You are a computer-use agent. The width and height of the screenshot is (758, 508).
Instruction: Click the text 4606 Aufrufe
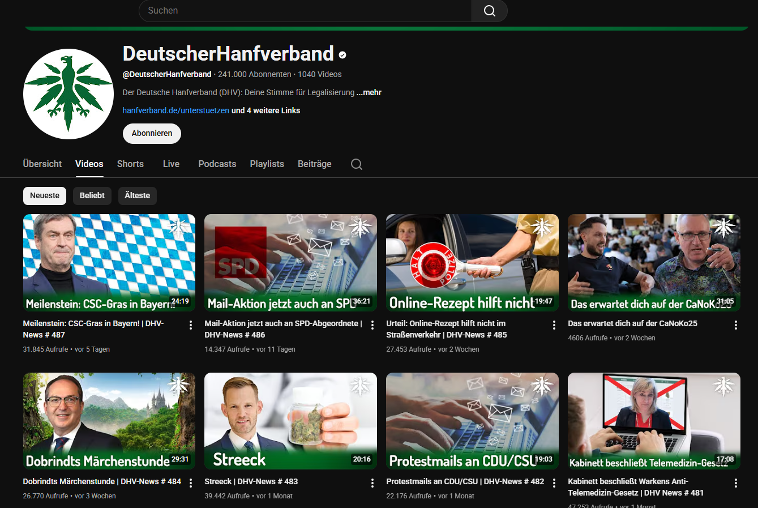click(588, 338)
